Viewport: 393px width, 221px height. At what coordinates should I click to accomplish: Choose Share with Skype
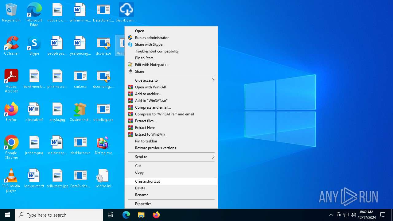pyautogui.click(x=171, y=45)
